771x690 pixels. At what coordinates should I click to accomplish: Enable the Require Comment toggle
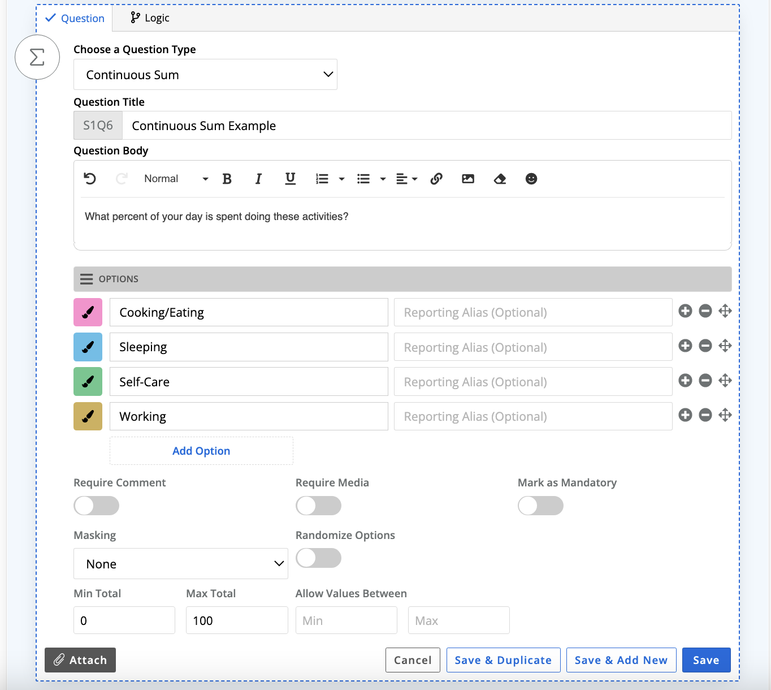(97, 506)
